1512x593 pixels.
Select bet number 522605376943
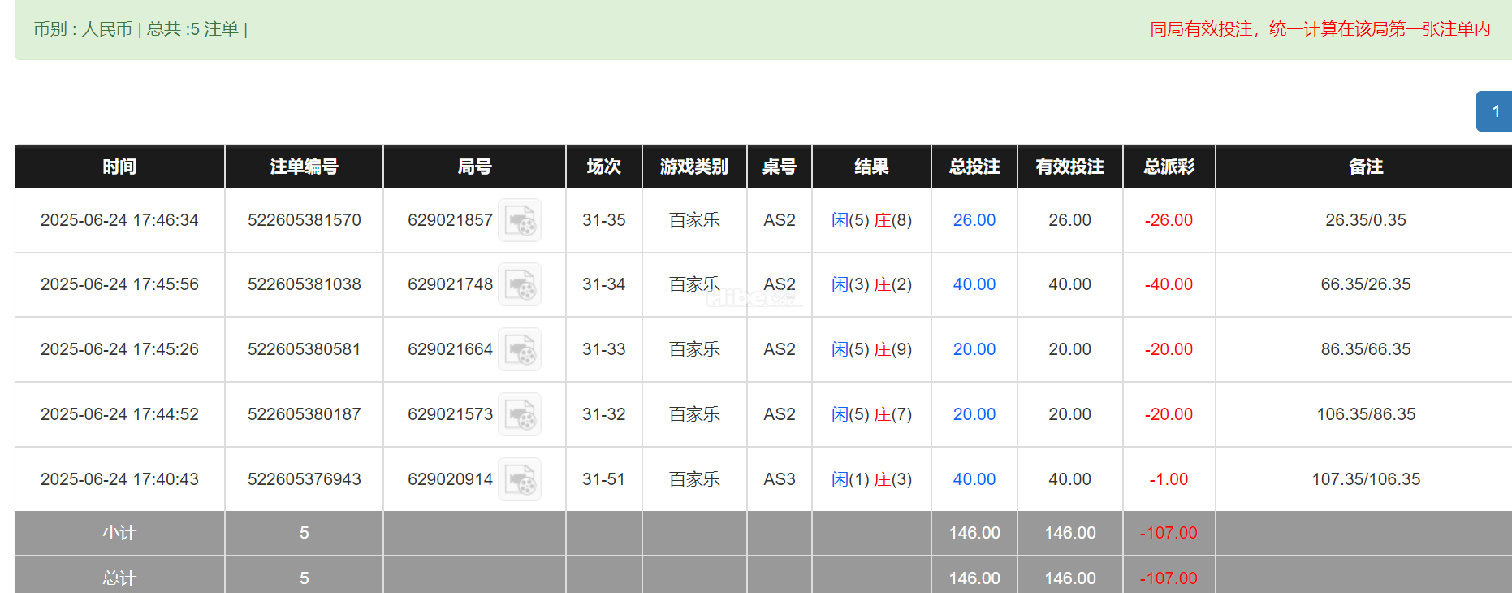(x=304, y=479)
